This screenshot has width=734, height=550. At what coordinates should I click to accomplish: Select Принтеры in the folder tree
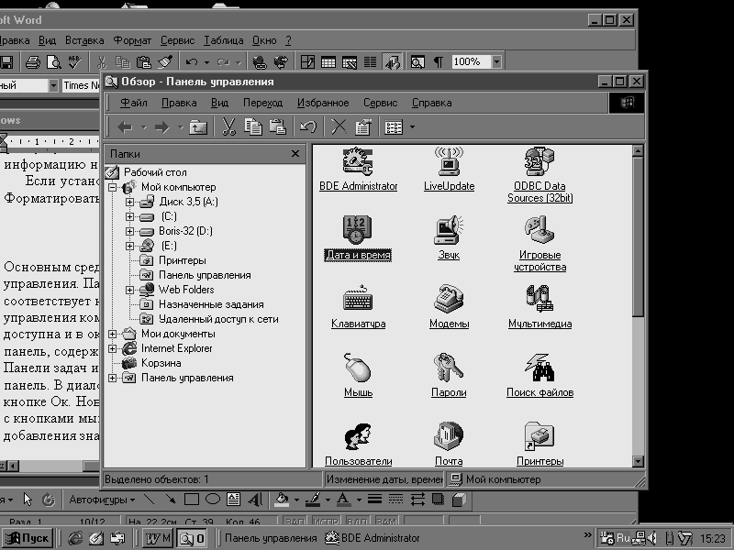coord(182,260)
